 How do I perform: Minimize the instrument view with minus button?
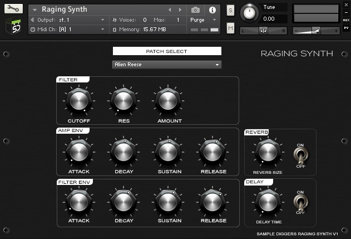(346, 12)
